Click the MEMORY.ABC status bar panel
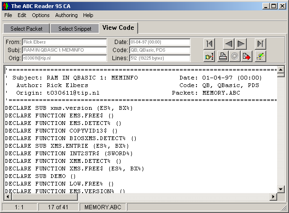 click(x=103, y=207)
